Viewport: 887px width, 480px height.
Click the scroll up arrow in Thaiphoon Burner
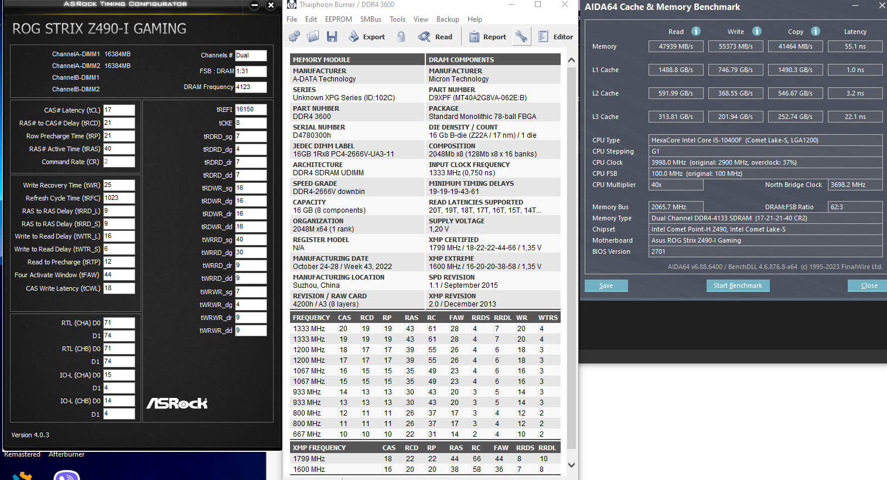pos(571,60)
